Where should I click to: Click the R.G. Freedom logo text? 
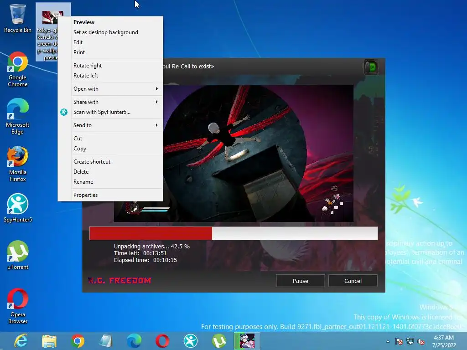[120, 280]
